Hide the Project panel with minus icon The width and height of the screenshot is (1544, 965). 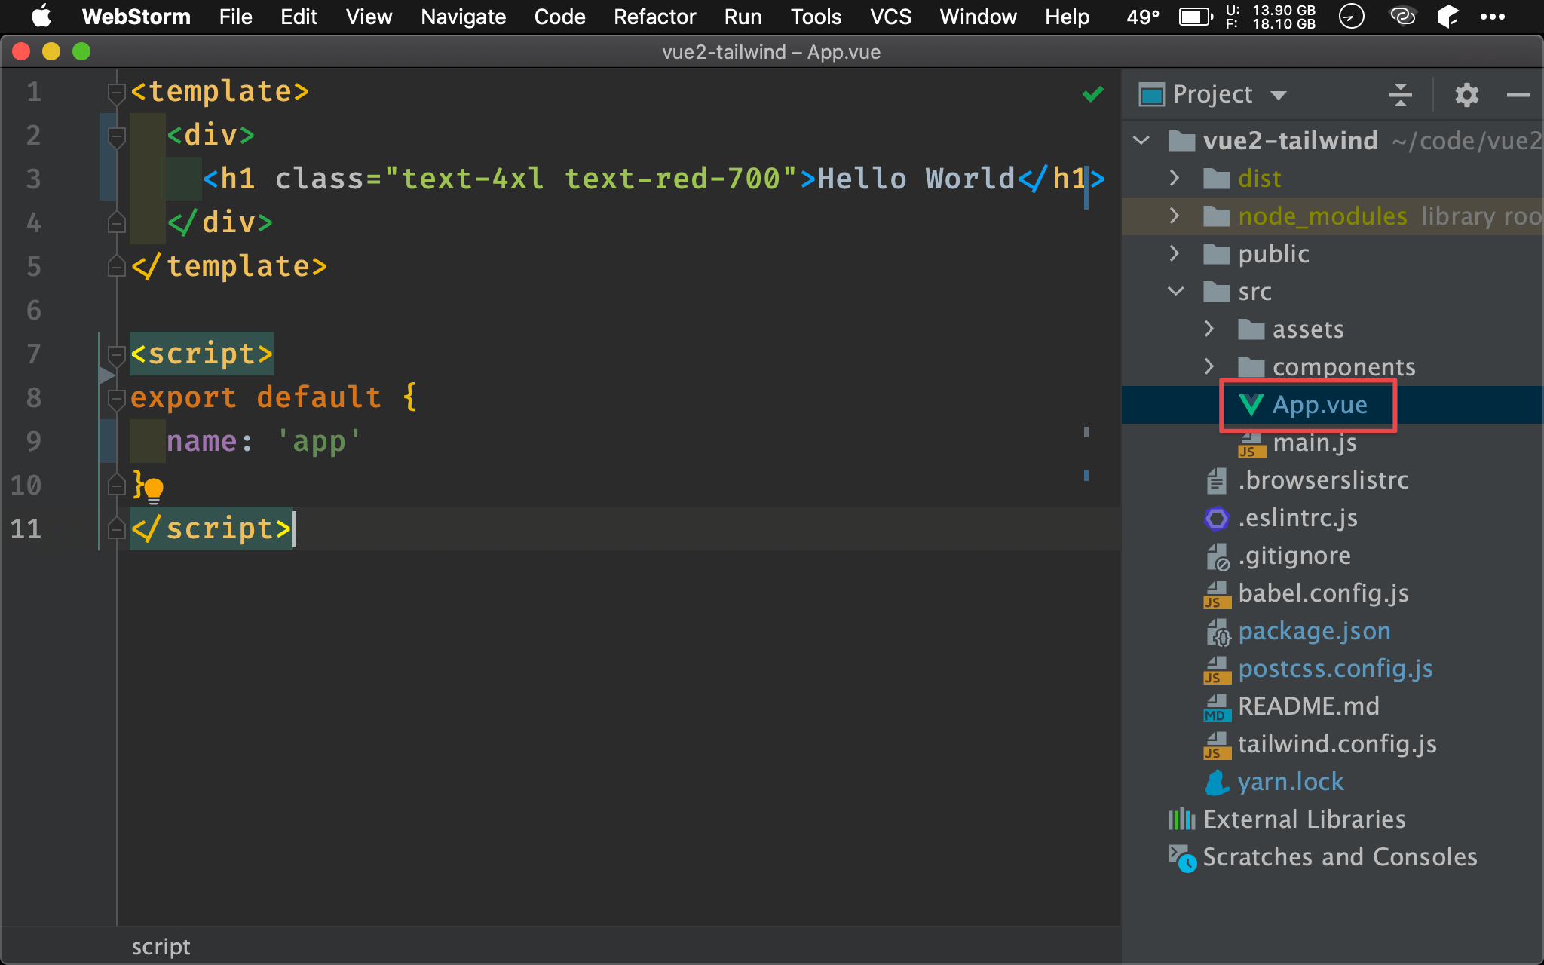click(1518, 95)
